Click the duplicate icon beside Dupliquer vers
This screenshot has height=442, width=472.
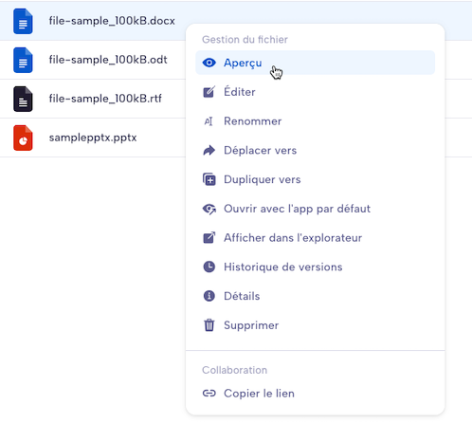[209, 179]
